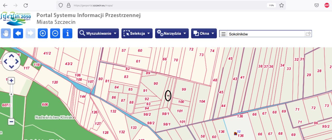Click parcel label 104
The width and height of the screenshot is (332, 140).
coord(202,101)
